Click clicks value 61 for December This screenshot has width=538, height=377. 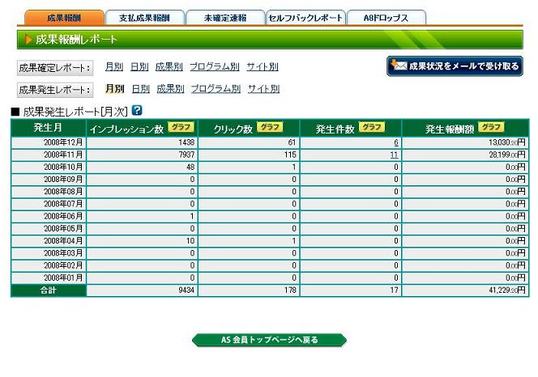click(x=292, y=142)
